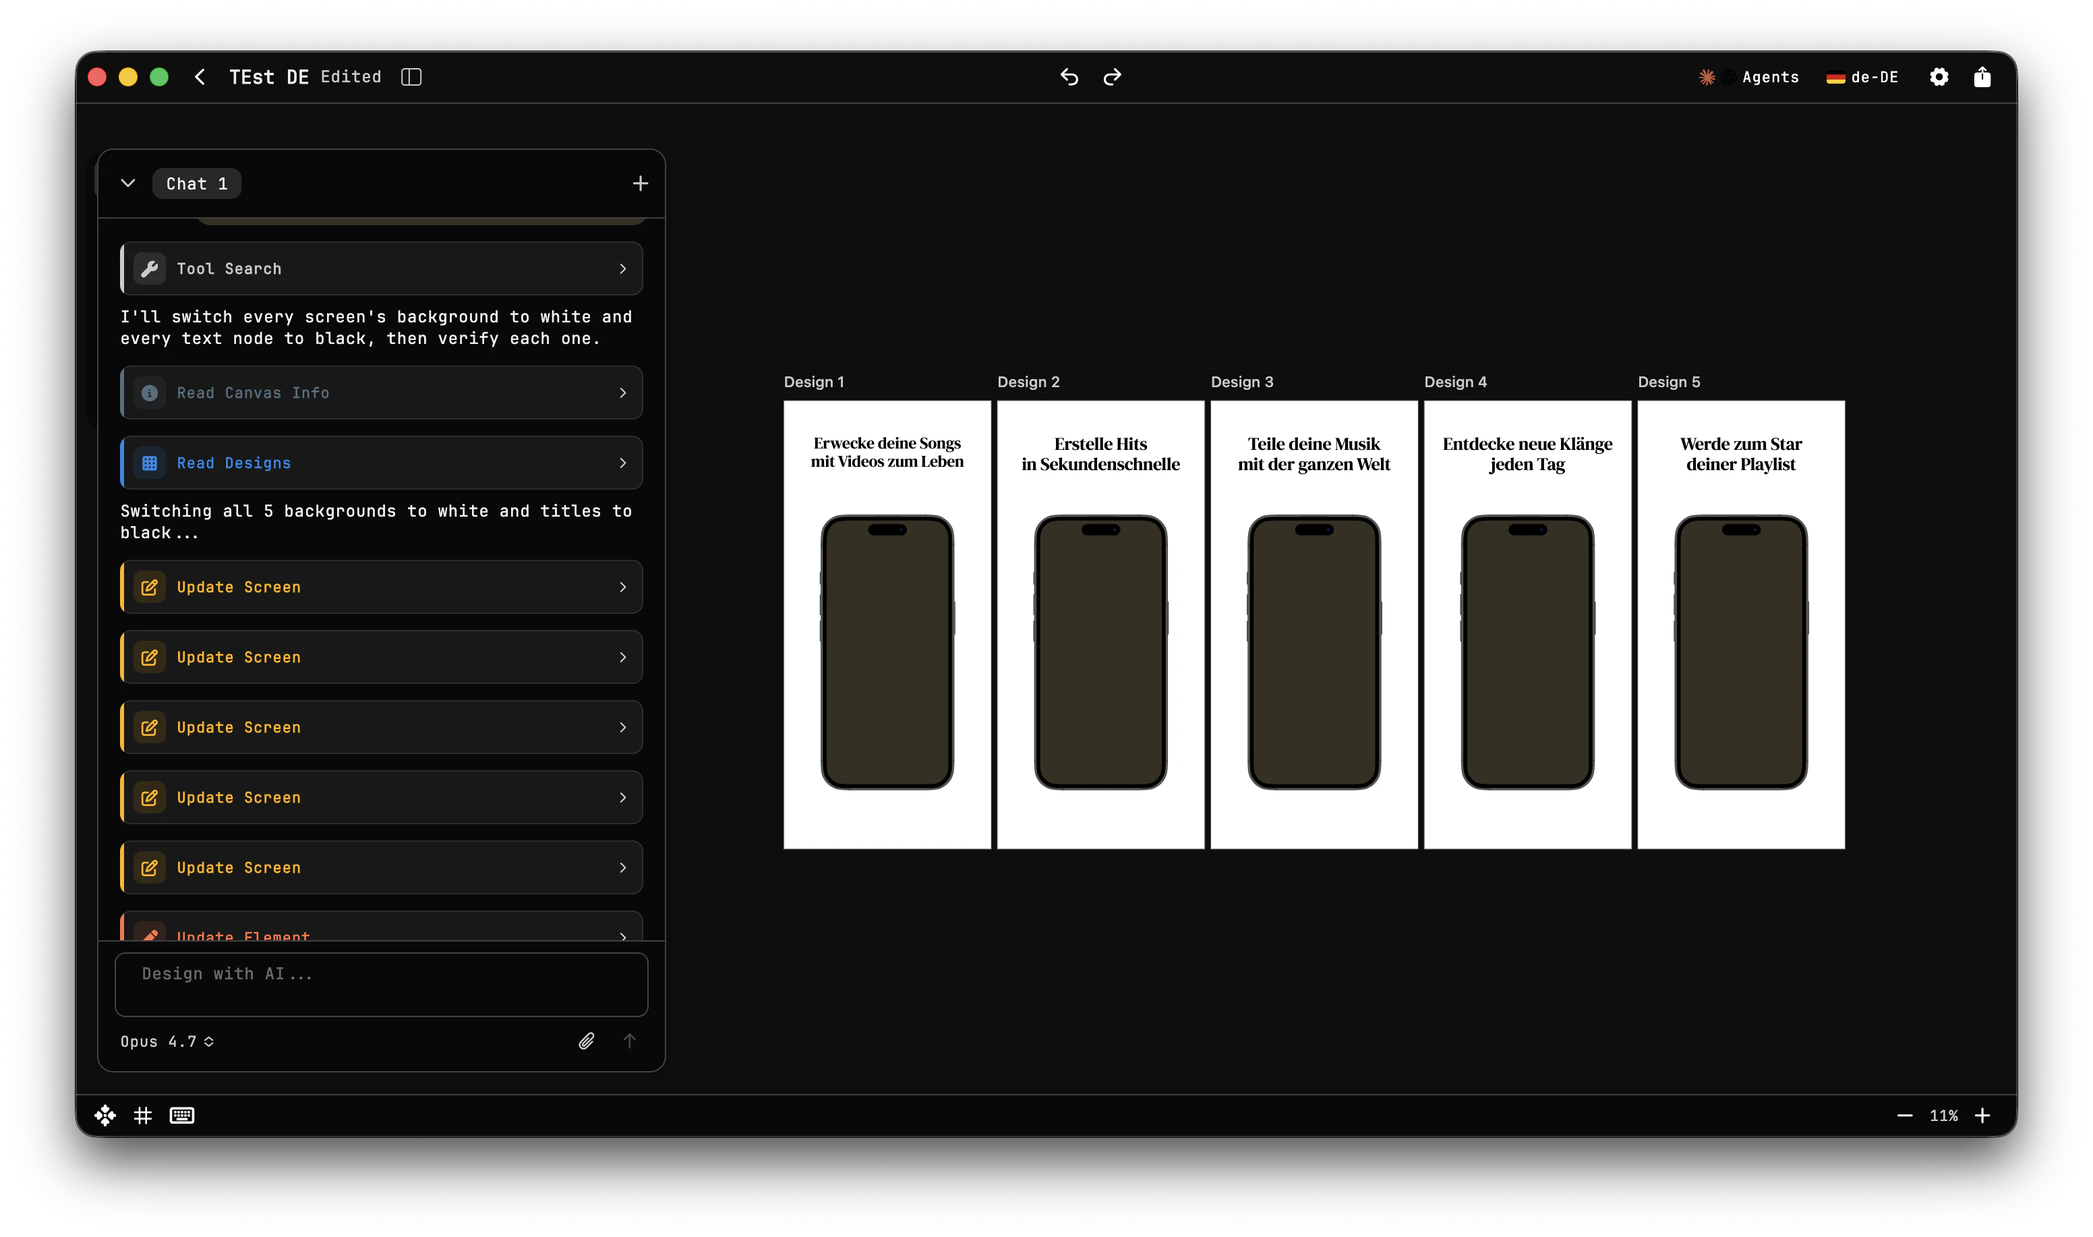Open the Update Element row
Image resolution: width=2093 pixels, height=1237 pixels.
pos(382,927)
